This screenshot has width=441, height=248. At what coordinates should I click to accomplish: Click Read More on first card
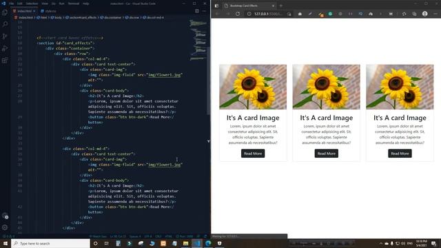pyautogui.click(x=253, y=154)
